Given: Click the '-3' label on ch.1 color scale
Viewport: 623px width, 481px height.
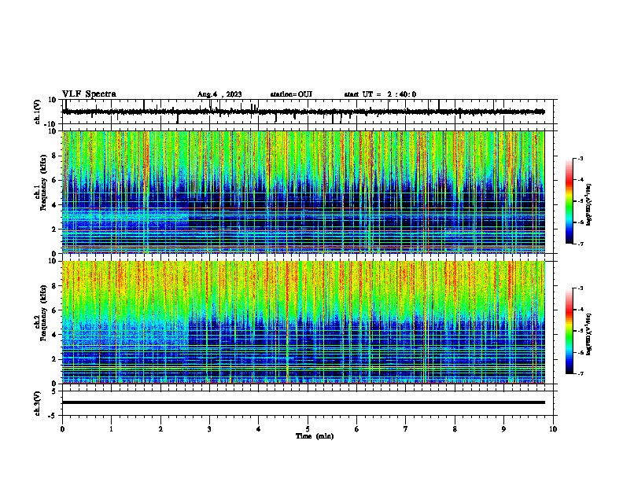Looking at the screenshot, I should point(581,158).
